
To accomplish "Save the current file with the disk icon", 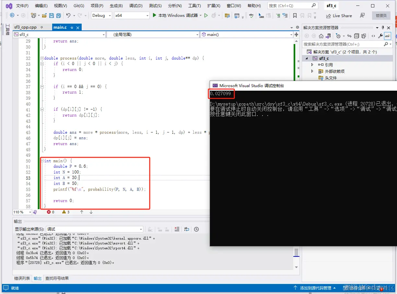I will 52,15.
